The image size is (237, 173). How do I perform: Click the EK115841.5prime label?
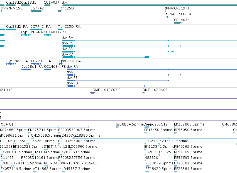pyautogui.click(x=160, y=147)
